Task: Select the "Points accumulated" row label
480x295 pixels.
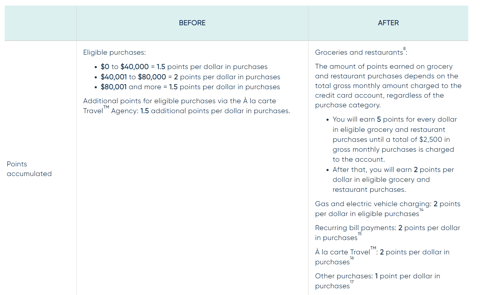Action: point(29,169)
